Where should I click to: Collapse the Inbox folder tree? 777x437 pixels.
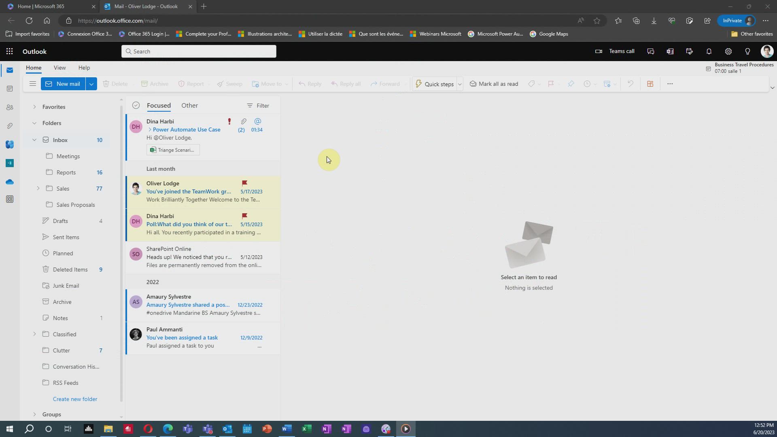pyautogui.click(x=34, y=140)
